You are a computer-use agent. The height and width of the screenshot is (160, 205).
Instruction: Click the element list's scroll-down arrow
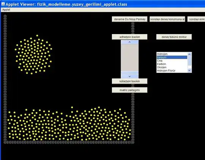[189, 71]
